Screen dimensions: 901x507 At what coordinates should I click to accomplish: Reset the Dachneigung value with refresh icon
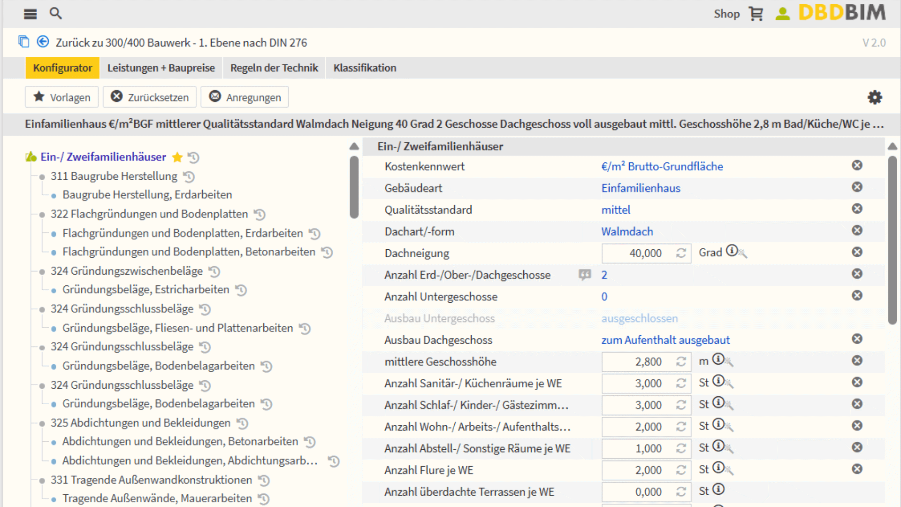point(681,253)
